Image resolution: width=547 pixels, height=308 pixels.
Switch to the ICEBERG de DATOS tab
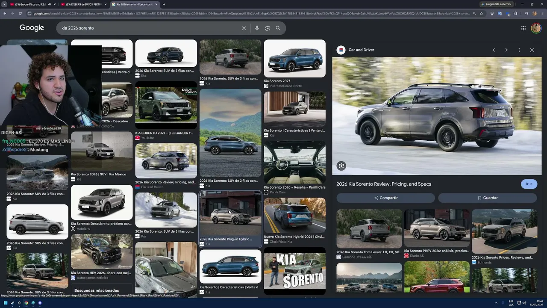pyautogui.click(x=84, y=4)
